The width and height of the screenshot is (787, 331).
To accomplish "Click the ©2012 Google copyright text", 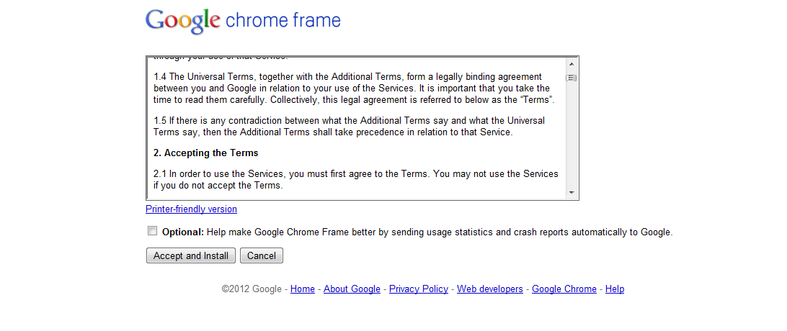I will coord(252,289).
